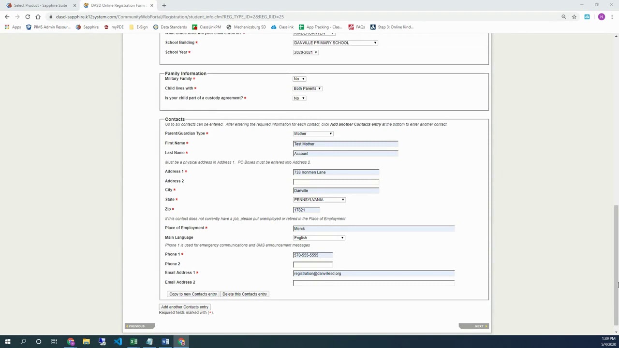The width and height of the screenshot is (619, 348).
Task: Reload the page with the refresh icon
Action: [x=28, y=17]
